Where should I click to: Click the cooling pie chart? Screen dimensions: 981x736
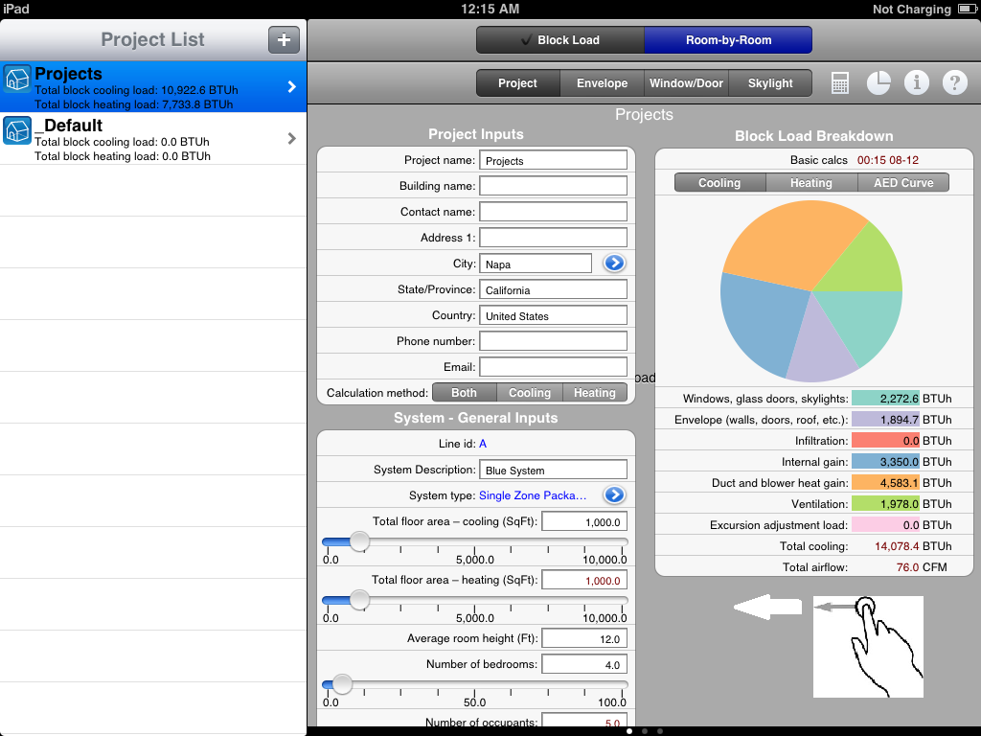[811, 291]
